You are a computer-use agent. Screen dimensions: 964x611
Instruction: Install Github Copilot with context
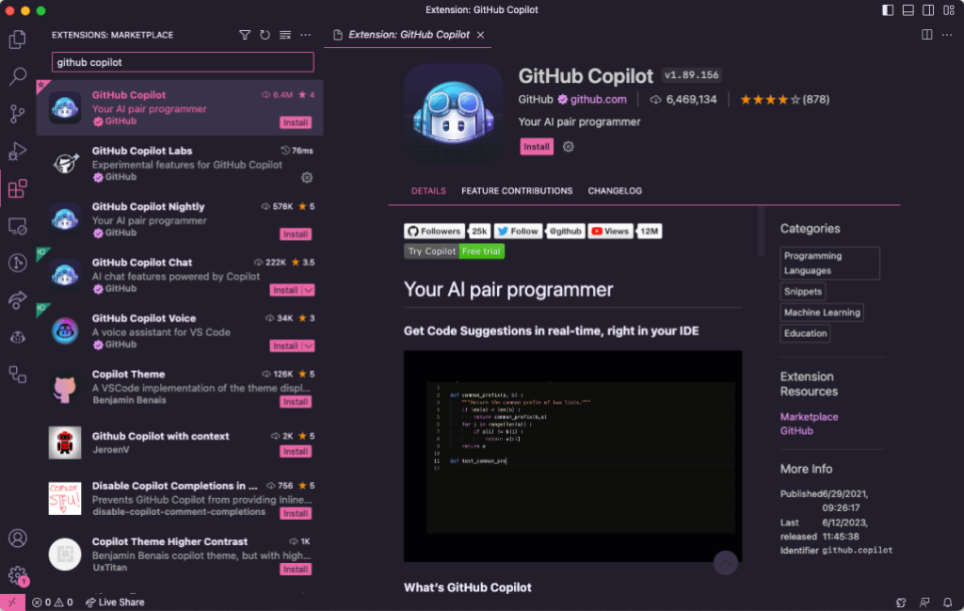tap(296, 452)
